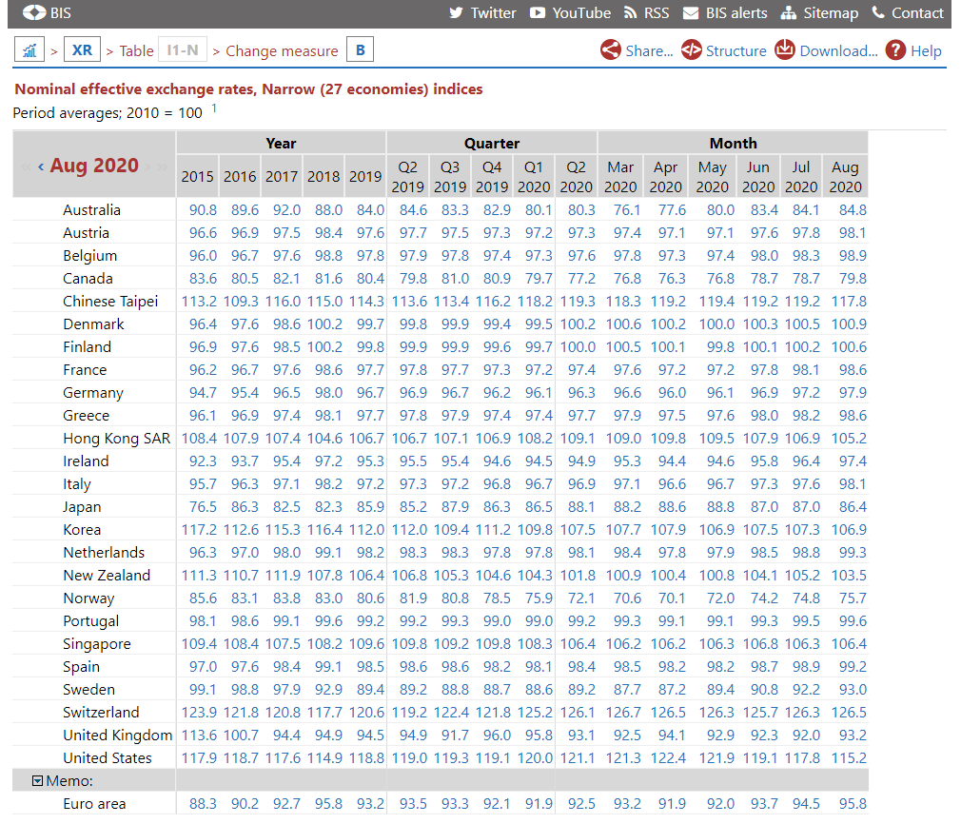Image resolution: width=961 pixels, height=824 pixels.
Task: Click the I1-N table selector box
Action: pyautogui.click(x=182, y=50)
